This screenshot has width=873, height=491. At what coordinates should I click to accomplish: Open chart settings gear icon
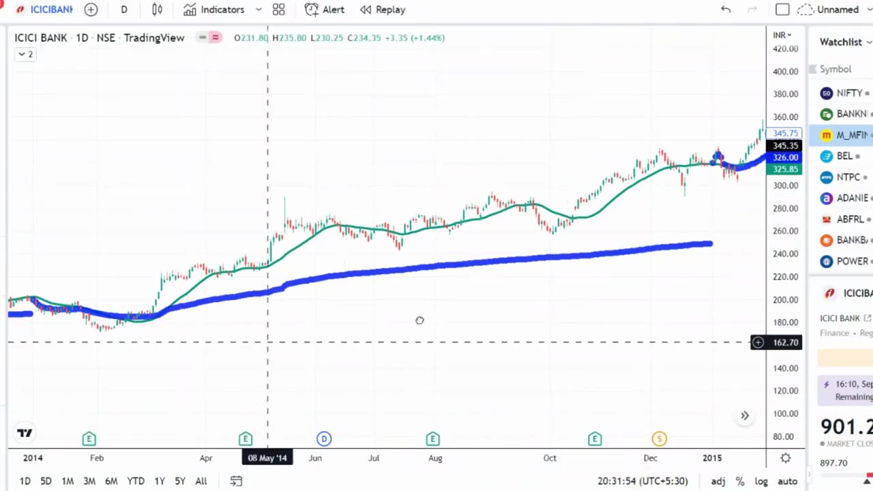tap(786, 458)
